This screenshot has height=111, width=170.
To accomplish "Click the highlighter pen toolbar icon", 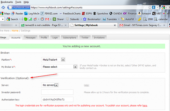I will pos(140,19).
